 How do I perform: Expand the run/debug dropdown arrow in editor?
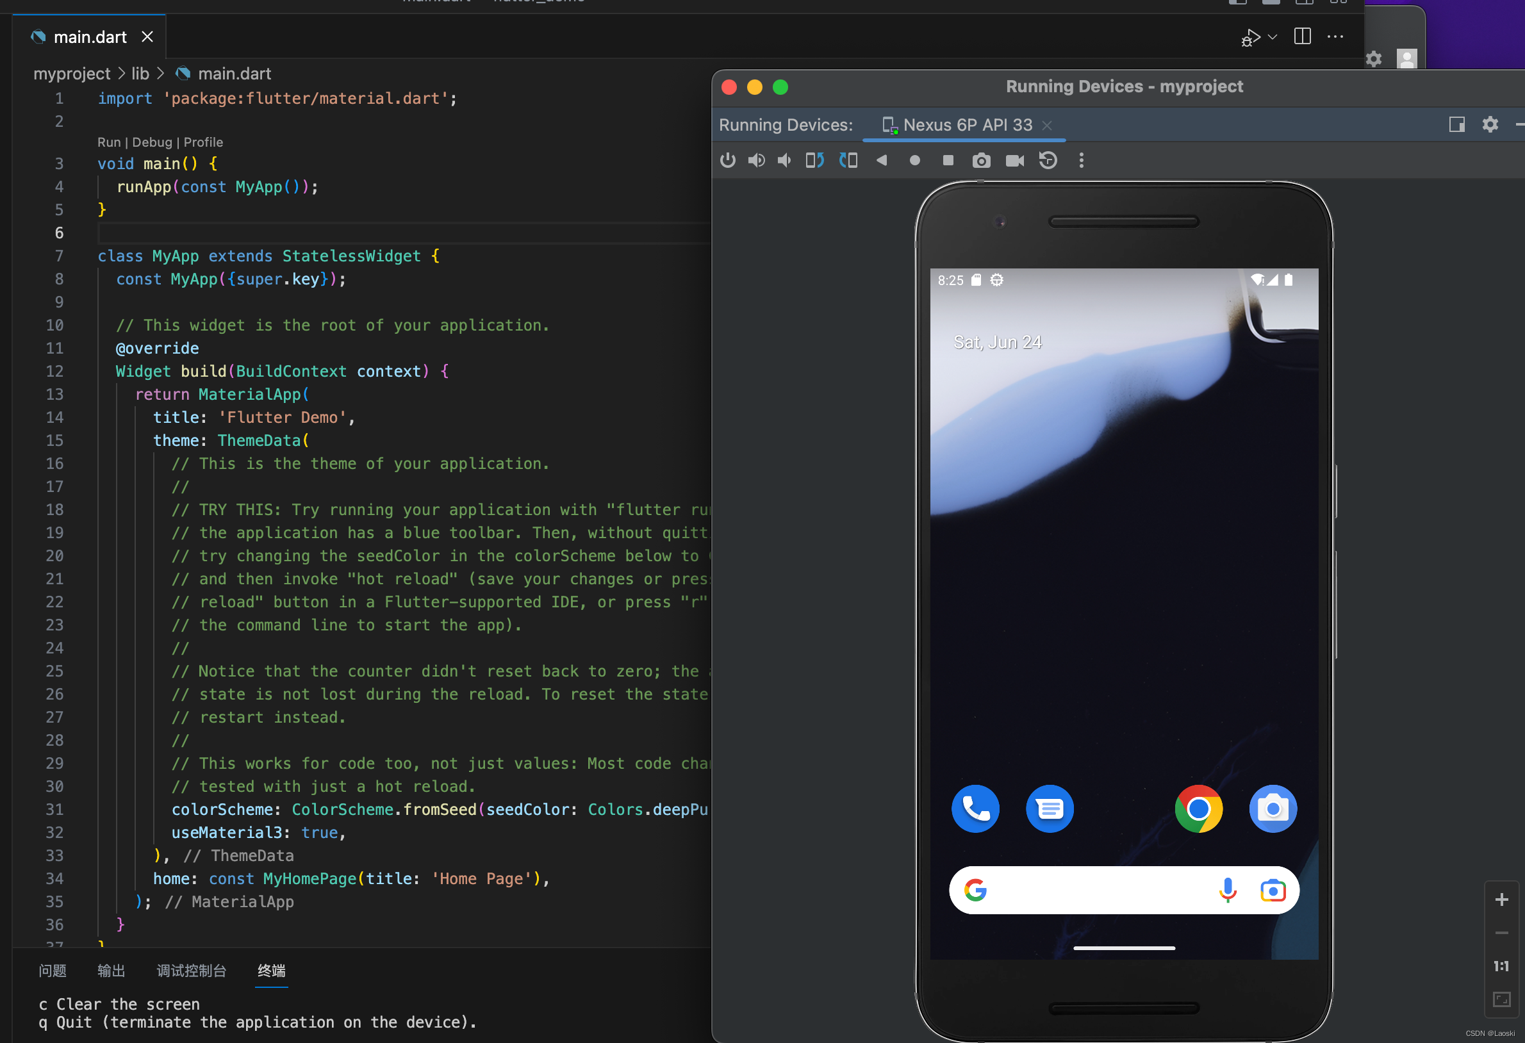(x=1273, y=37)
